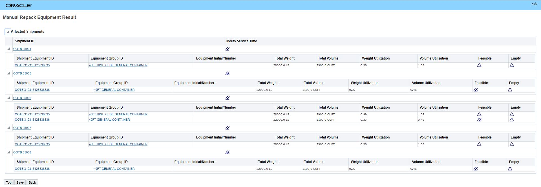This screenshot has height=187, width=541.
Task: Click the Oracle logo
Action: tap(19, 5)
